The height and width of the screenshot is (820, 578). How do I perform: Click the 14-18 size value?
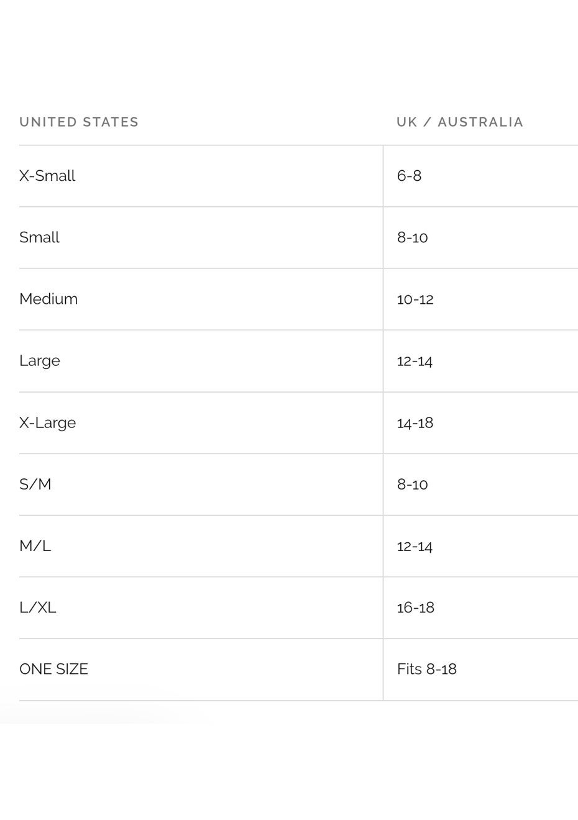(x=415, y=423)
